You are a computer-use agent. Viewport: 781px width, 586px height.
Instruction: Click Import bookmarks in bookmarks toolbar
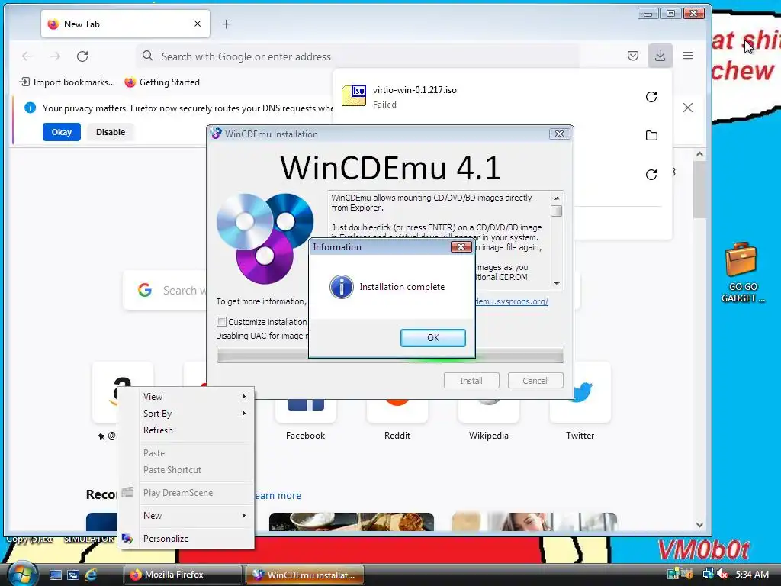[67, 82]
